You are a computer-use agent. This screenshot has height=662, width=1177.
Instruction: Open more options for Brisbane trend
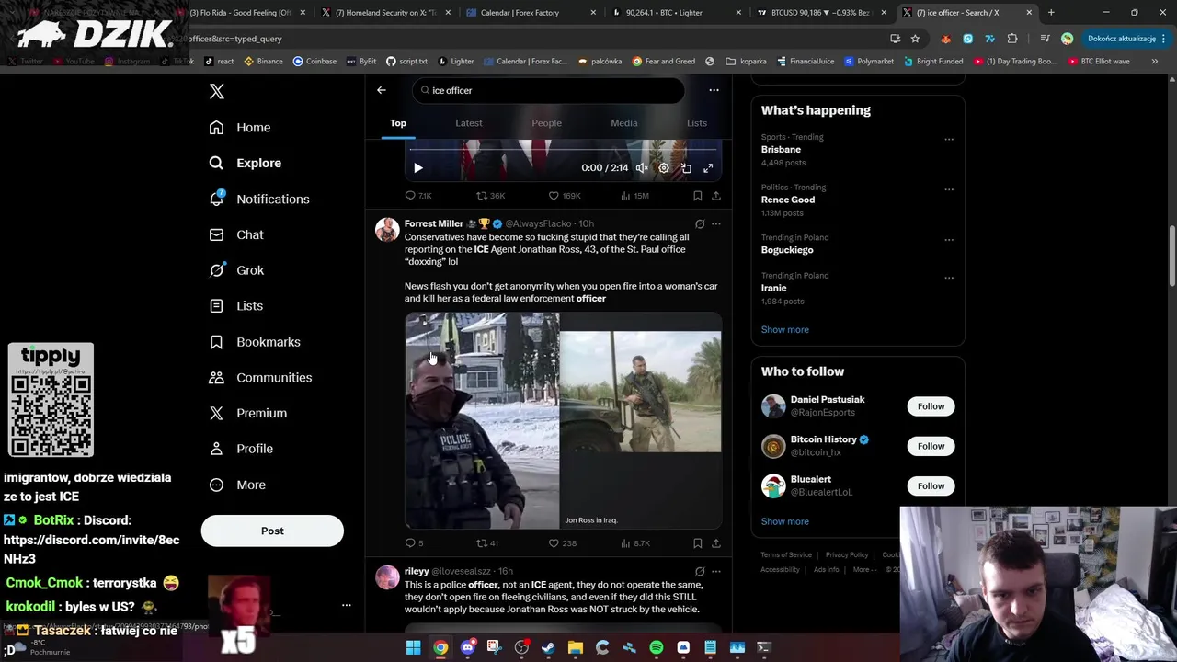pos(949,140)
